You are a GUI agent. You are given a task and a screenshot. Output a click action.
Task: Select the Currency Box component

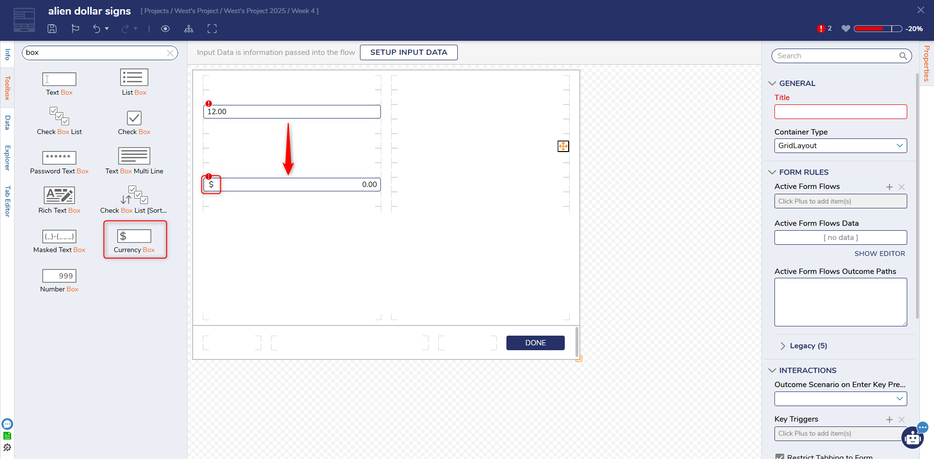click(x=134, y=240)
